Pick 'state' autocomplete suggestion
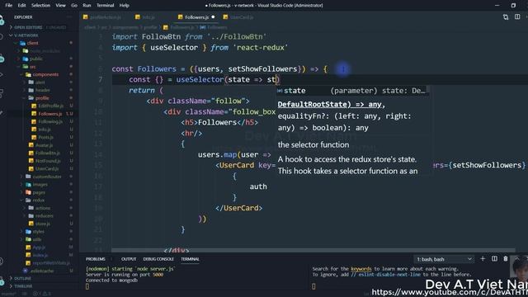 click(x=352, y=91)
